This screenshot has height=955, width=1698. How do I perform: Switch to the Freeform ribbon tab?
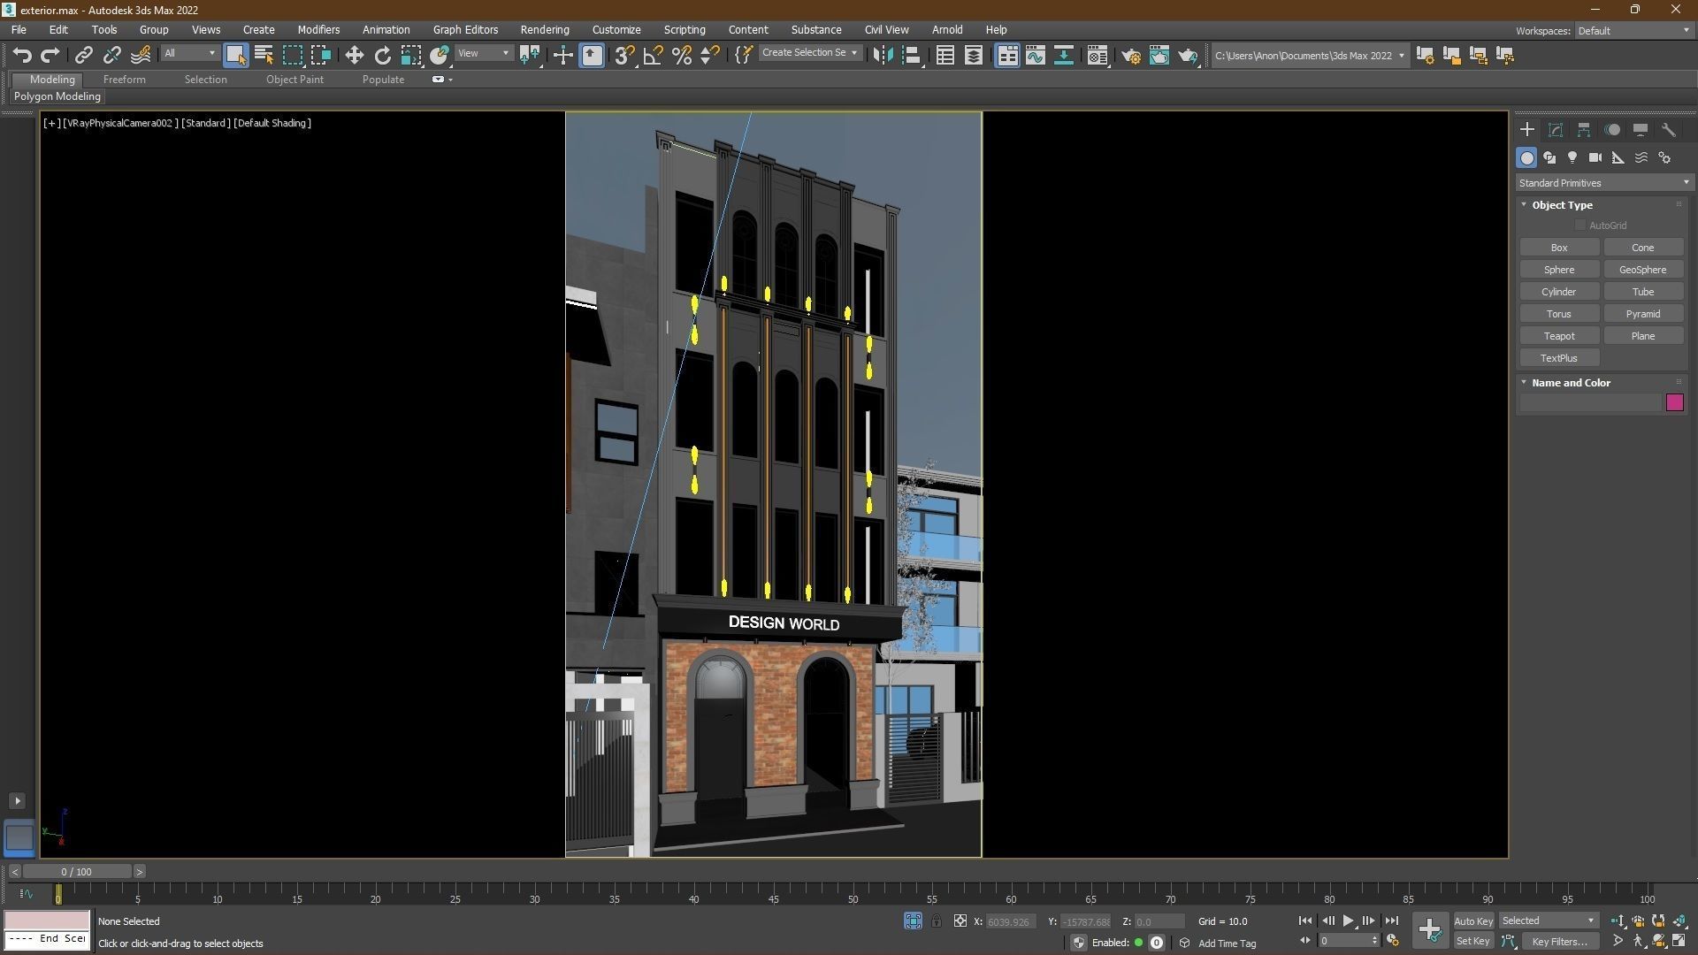[x=124, y=79]
